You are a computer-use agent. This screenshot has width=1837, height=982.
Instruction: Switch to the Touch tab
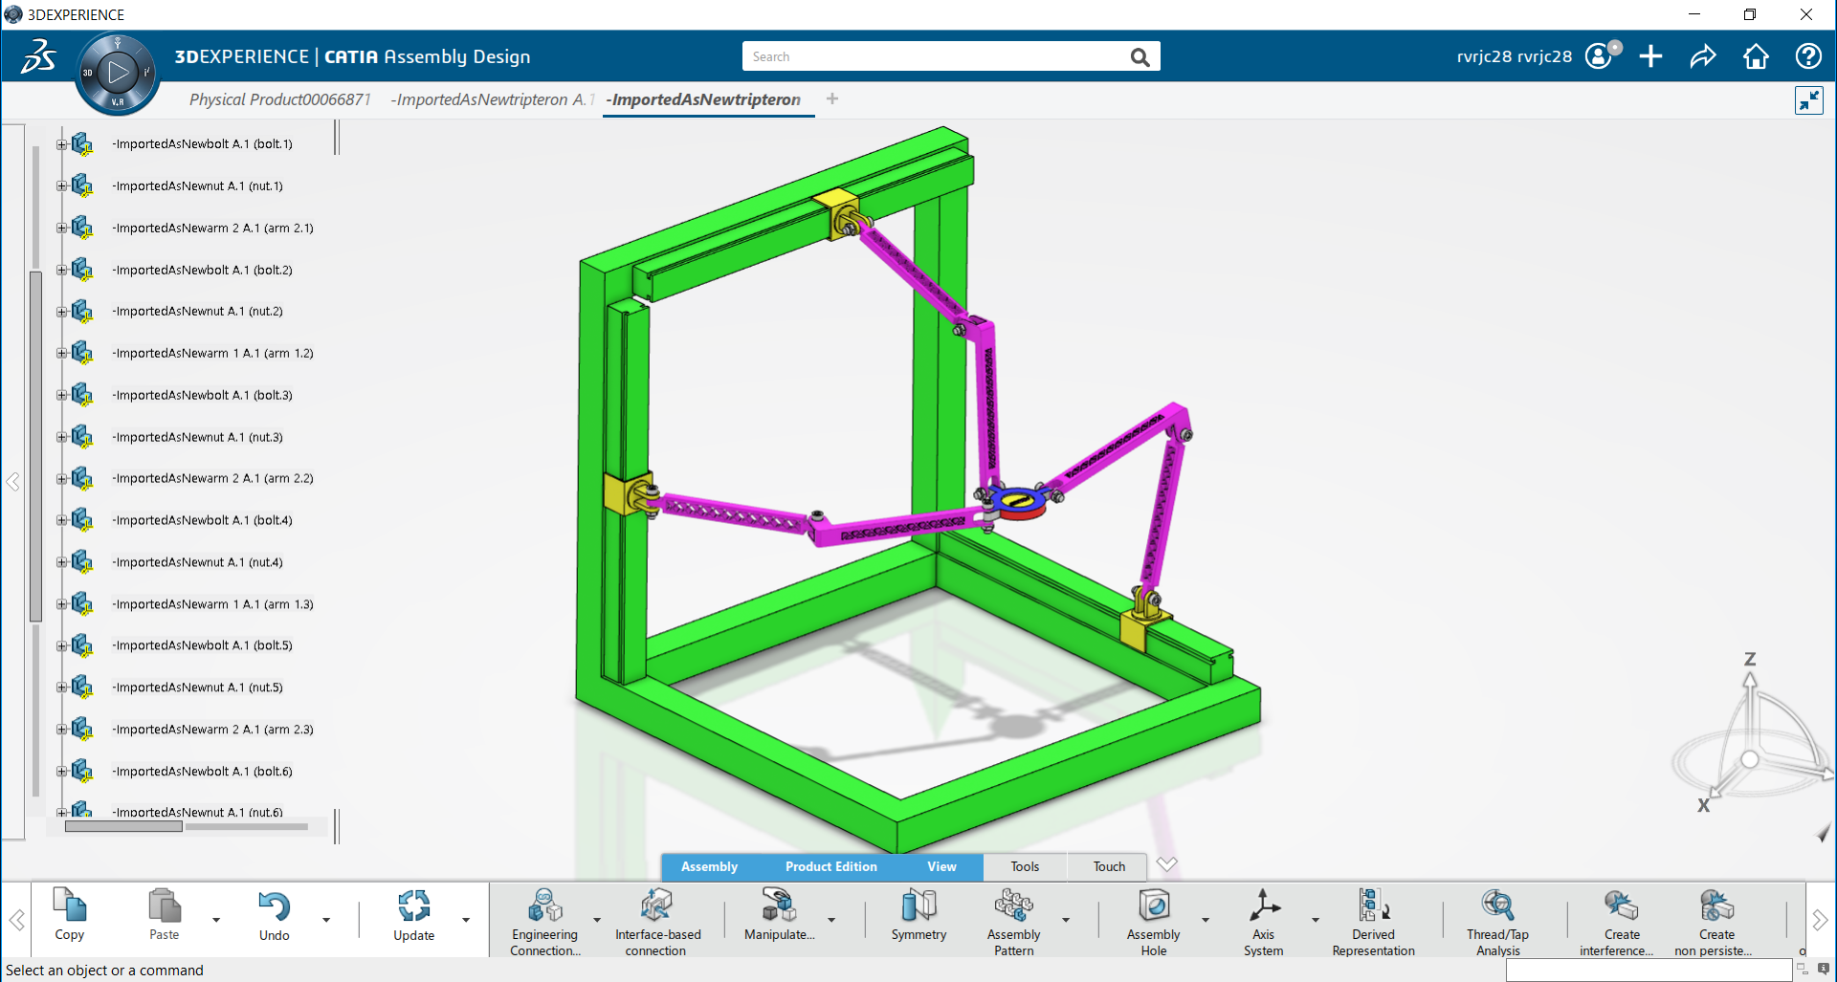(1109, 867)
